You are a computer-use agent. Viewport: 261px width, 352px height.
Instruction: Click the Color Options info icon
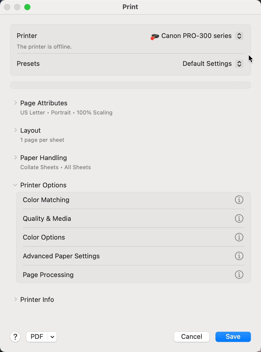239,237
